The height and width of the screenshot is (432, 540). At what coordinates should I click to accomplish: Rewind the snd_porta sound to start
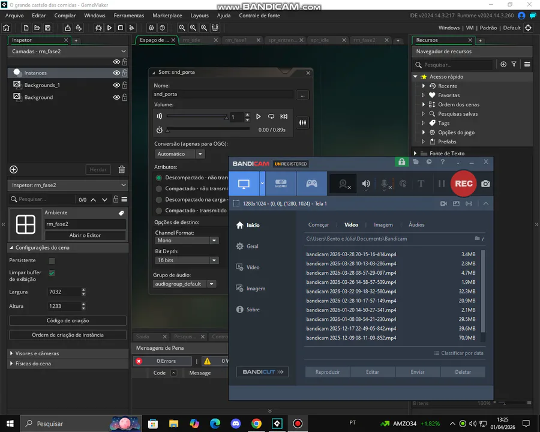point(284,116)
